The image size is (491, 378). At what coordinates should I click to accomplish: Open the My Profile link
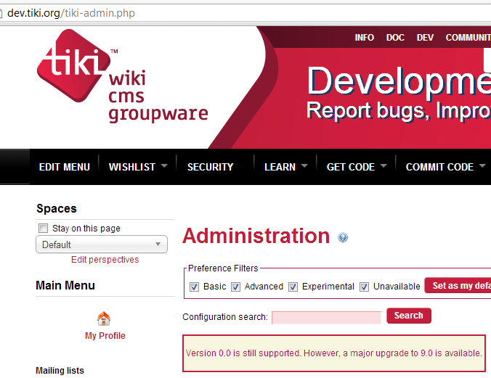[x=105, y=336]
